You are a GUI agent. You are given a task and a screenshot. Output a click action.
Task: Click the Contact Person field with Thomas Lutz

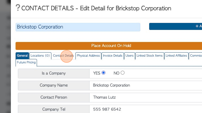tap(146, 97)
